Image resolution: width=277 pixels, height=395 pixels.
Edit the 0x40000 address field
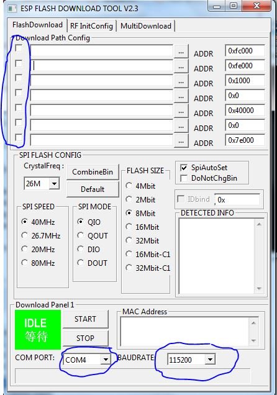[245, 111]
